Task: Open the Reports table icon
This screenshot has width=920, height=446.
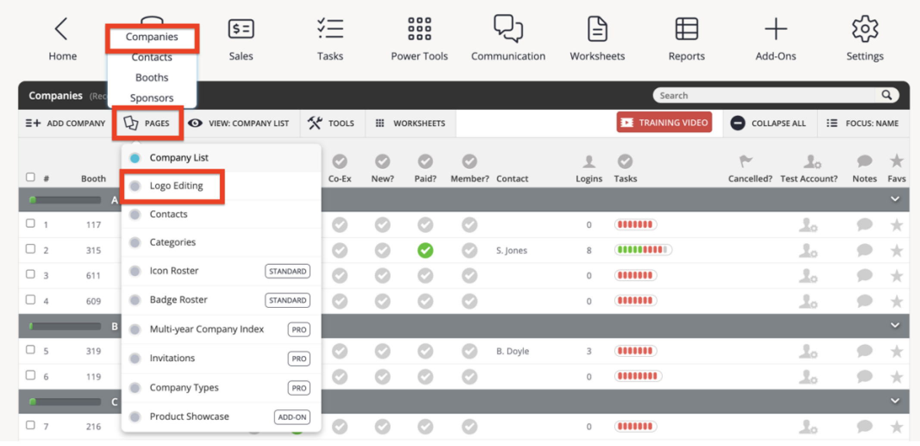Action: (x=687, y=29)
